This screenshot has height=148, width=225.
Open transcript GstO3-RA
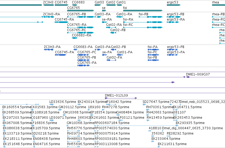98,17
